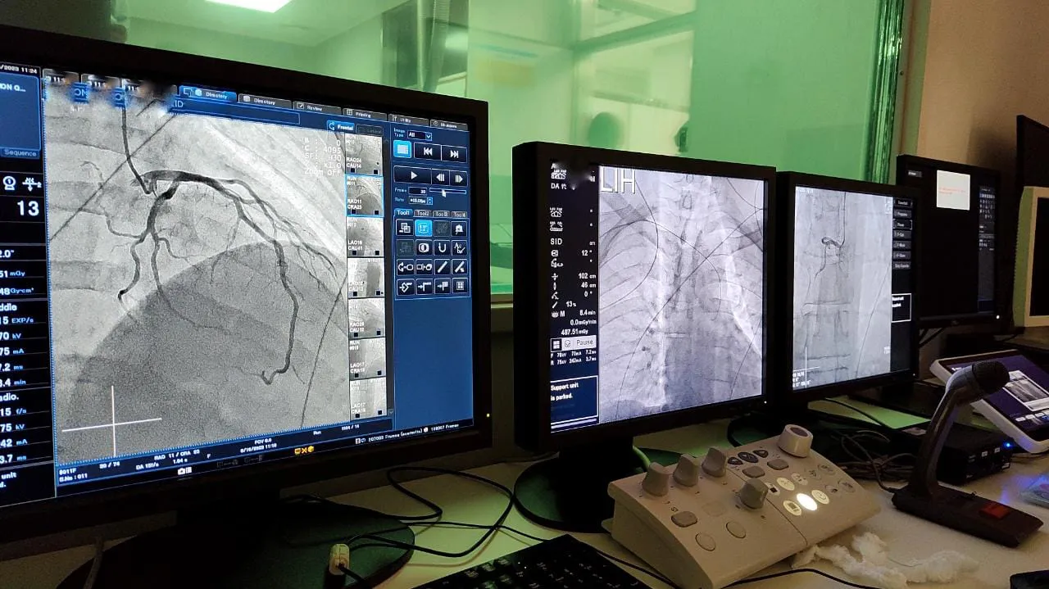Toggle the highlighted tool in Tool1 top row
Image resolution: width=1049 pixels, height=589 pixels.
pos(424,229)
